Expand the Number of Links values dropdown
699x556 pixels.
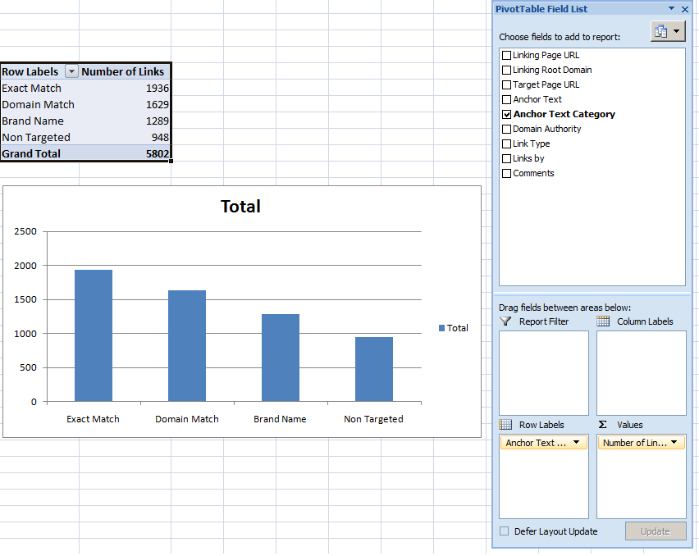tap(674, 443)
